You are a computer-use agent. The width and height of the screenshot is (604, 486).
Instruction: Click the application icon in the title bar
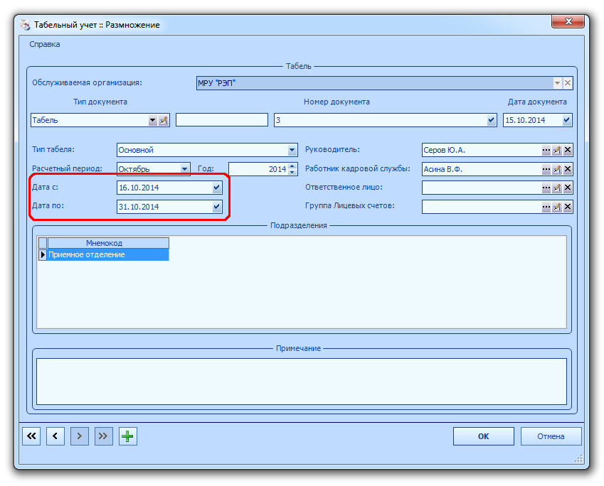click(25, 25)
